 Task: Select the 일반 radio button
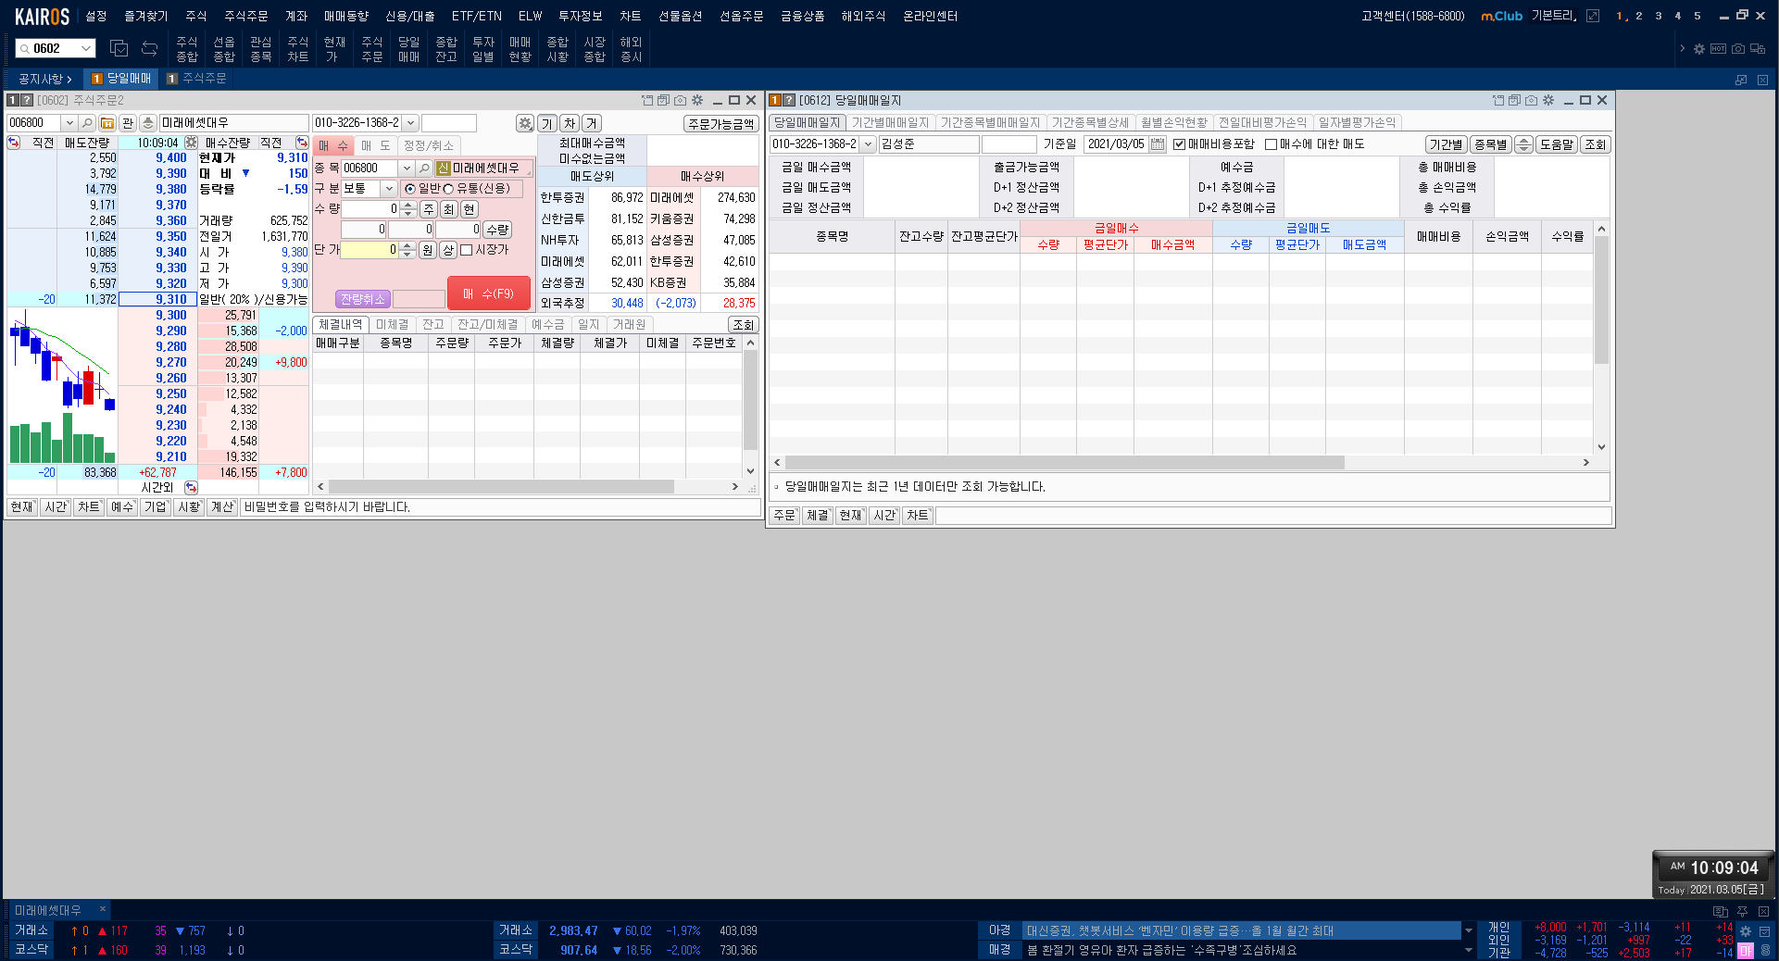[x=410, y=189]
